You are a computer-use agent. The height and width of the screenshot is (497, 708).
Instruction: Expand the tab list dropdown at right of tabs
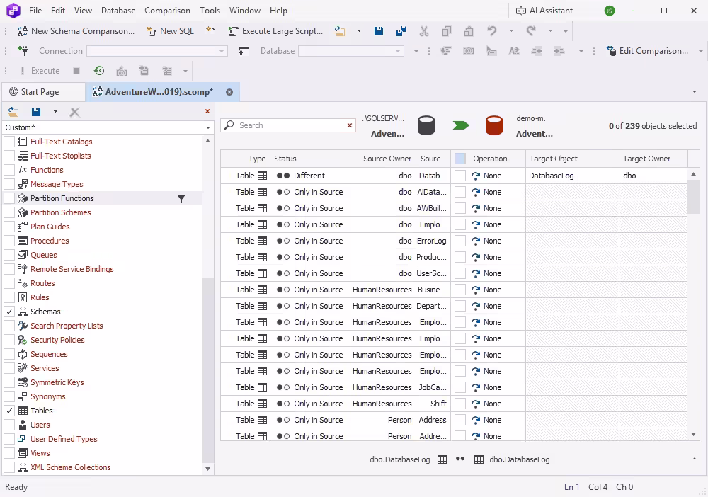(x=695, y=92)
